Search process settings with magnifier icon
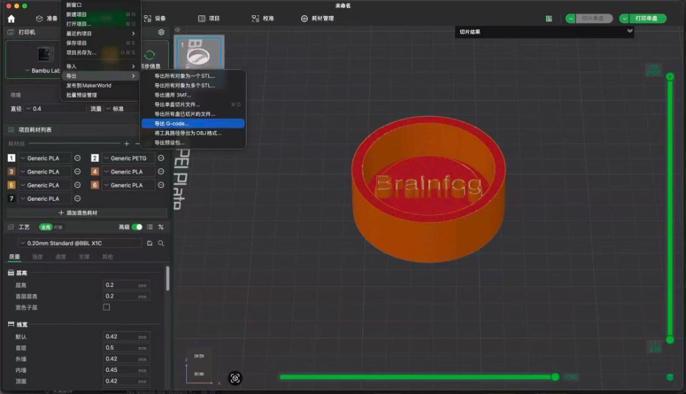This screenshot has width=686, height=394. (x=161, y=243)
